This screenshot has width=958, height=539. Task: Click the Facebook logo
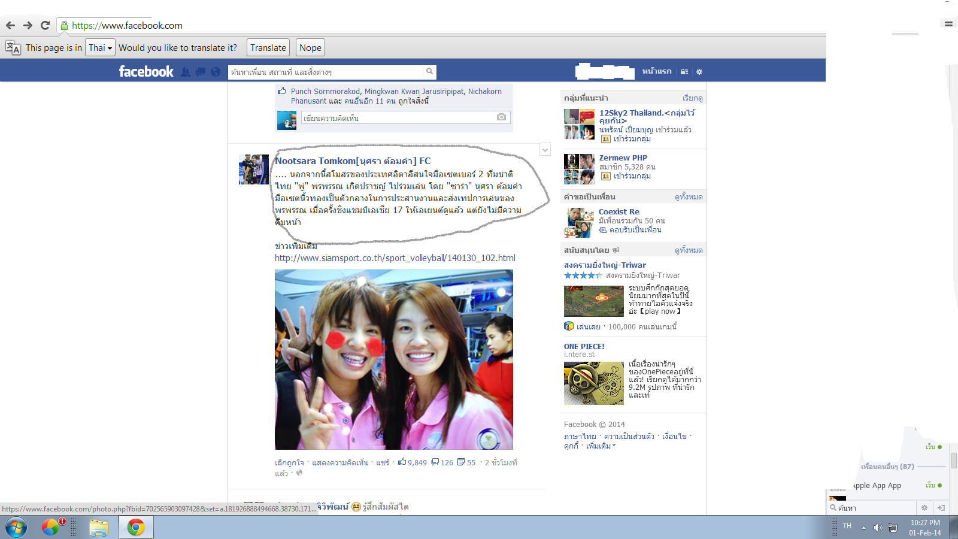[x=146, y=72]
